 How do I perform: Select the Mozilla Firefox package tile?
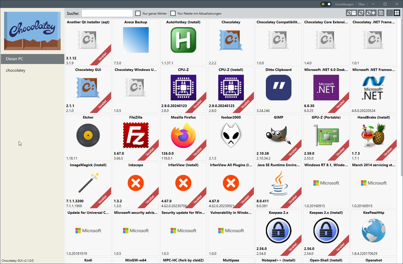(183, 138)
